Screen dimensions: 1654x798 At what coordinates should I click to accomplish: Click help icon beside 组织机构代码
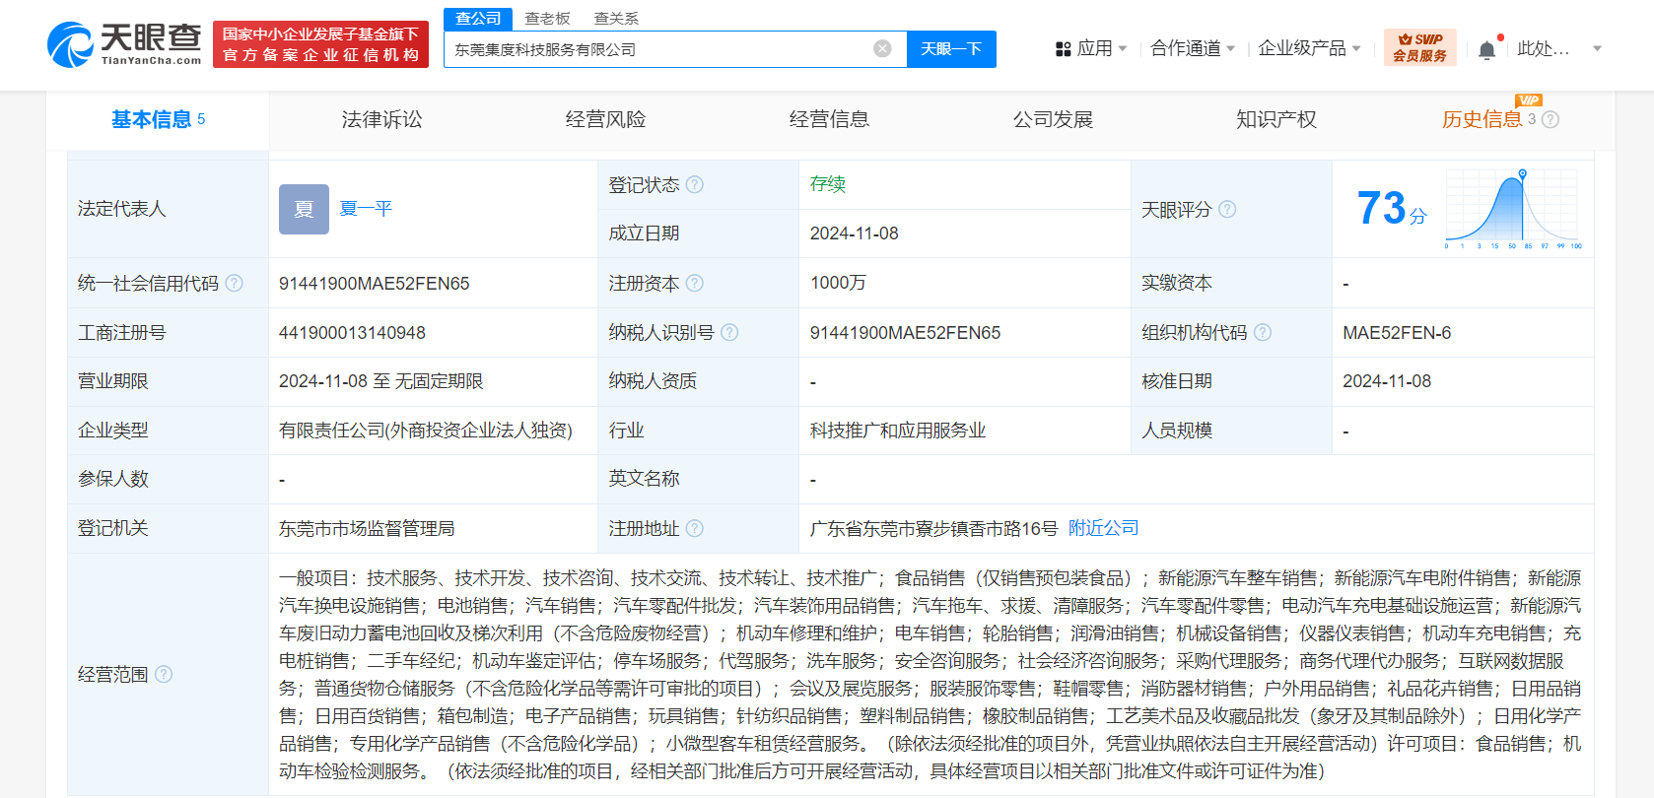pyautogui.click(x=1263, y=333)
